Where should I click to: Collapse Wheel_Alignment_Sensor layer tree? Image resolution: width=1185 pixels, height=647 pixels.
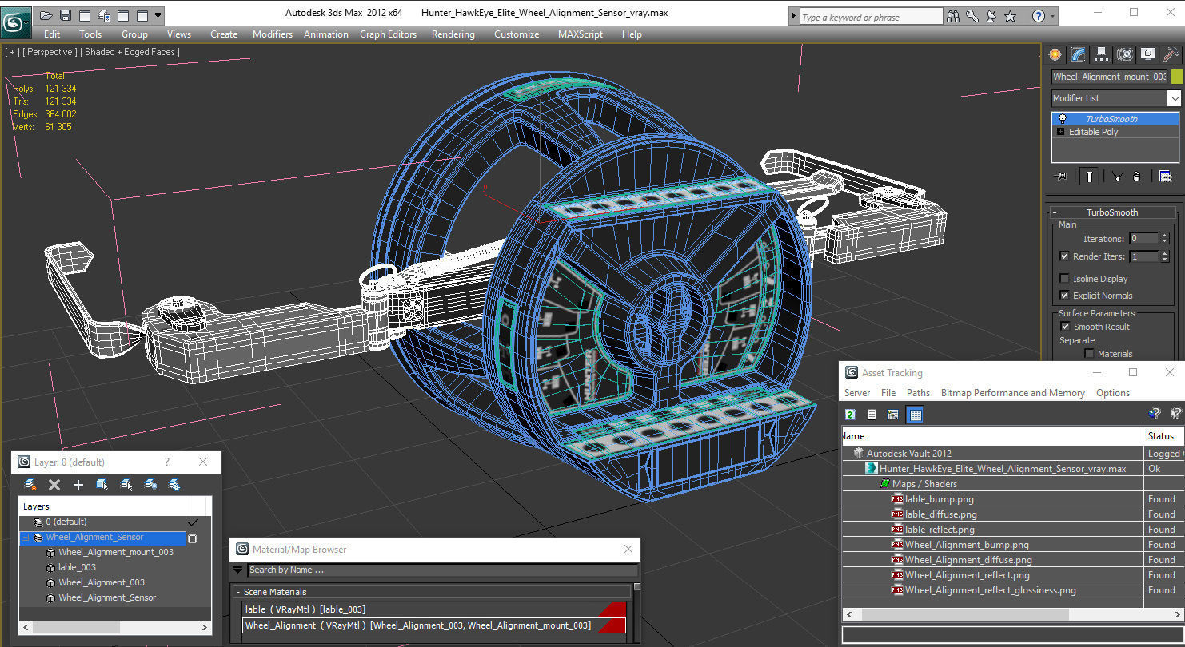click(x=25, y=538)
